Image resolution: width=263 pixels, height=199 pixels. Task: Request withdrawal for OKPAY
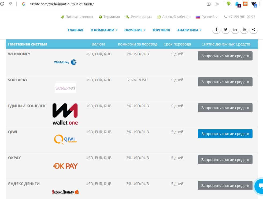click(225, 160)
